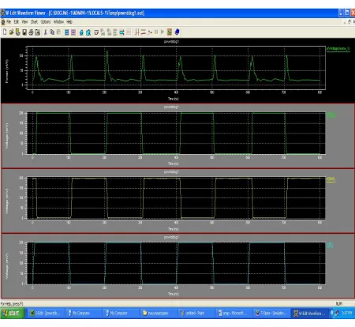Click the Cut (scissors) icon
This screenshot has height=327, width=355.
coord(45,32)
